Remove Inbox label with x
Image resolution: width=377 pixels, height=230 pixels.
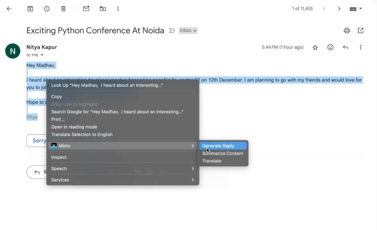195,31
